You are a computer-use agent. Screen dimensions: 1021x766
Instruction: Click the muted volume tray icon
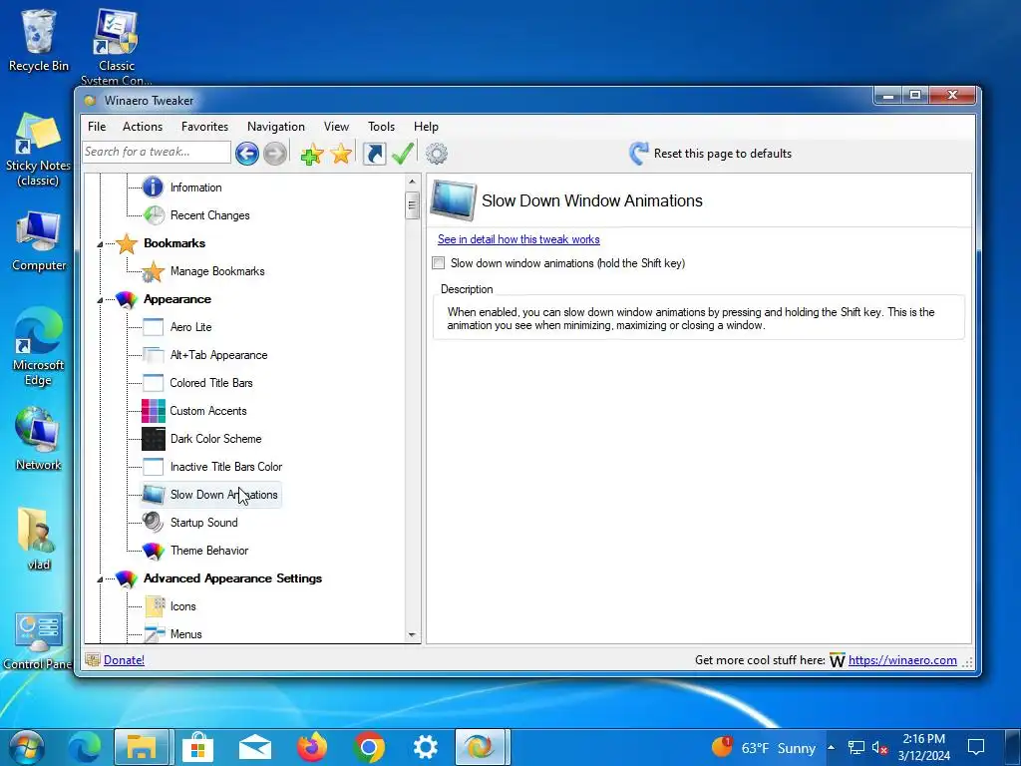pos(879,747)
